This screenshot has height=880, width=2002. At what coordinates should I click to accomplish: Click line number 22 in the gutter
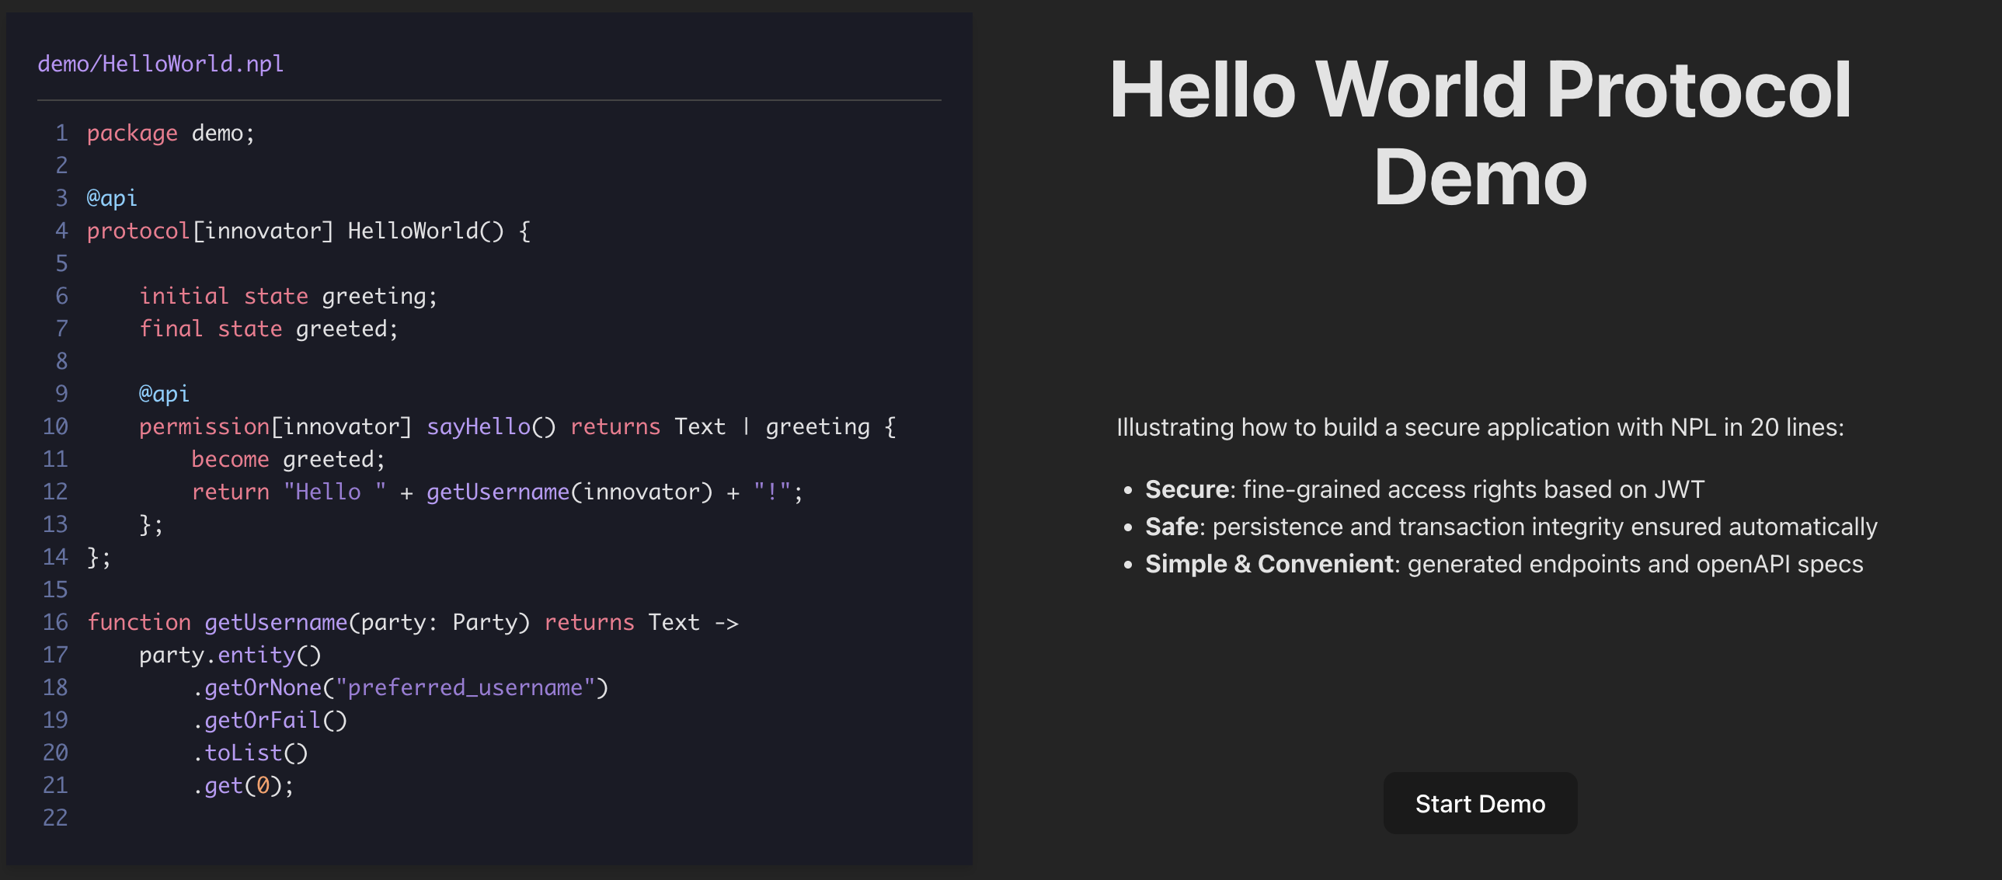(55, 818)
